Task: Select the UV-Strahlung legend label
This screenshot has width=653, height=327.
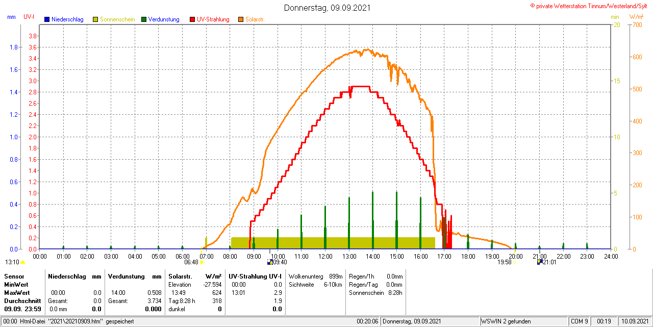Action: 213,19
